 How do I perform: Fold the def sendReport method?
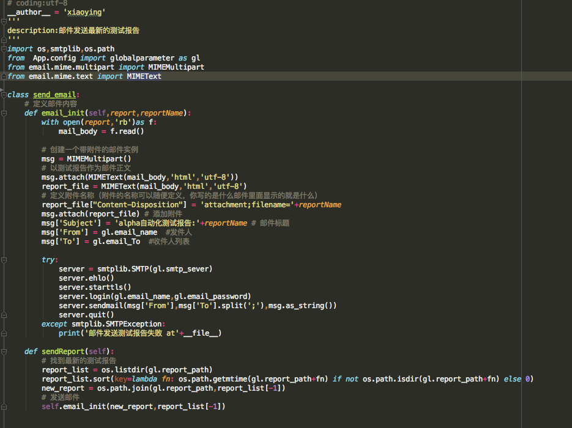[4, 352]
